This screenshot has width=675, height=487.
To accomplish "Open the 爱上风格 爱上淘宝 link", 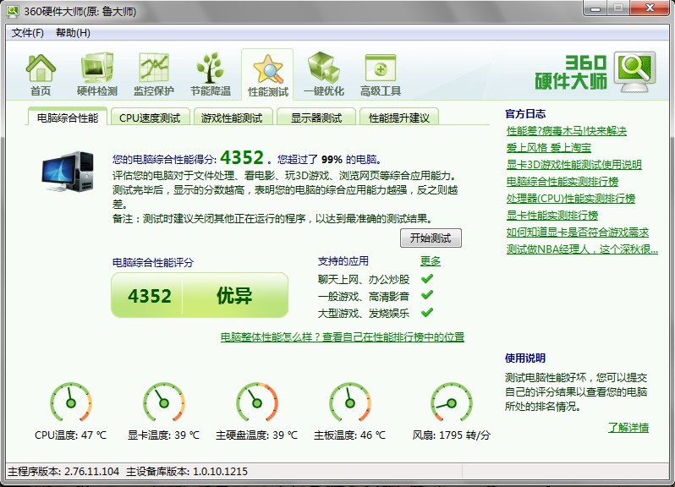I will pos(548,148).
